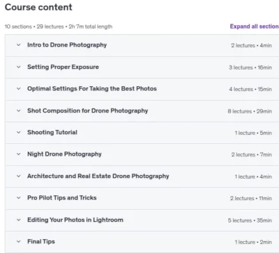Expand chevron for Shot Composition section
Screen dimensions: 279x253
click(19, 111)
